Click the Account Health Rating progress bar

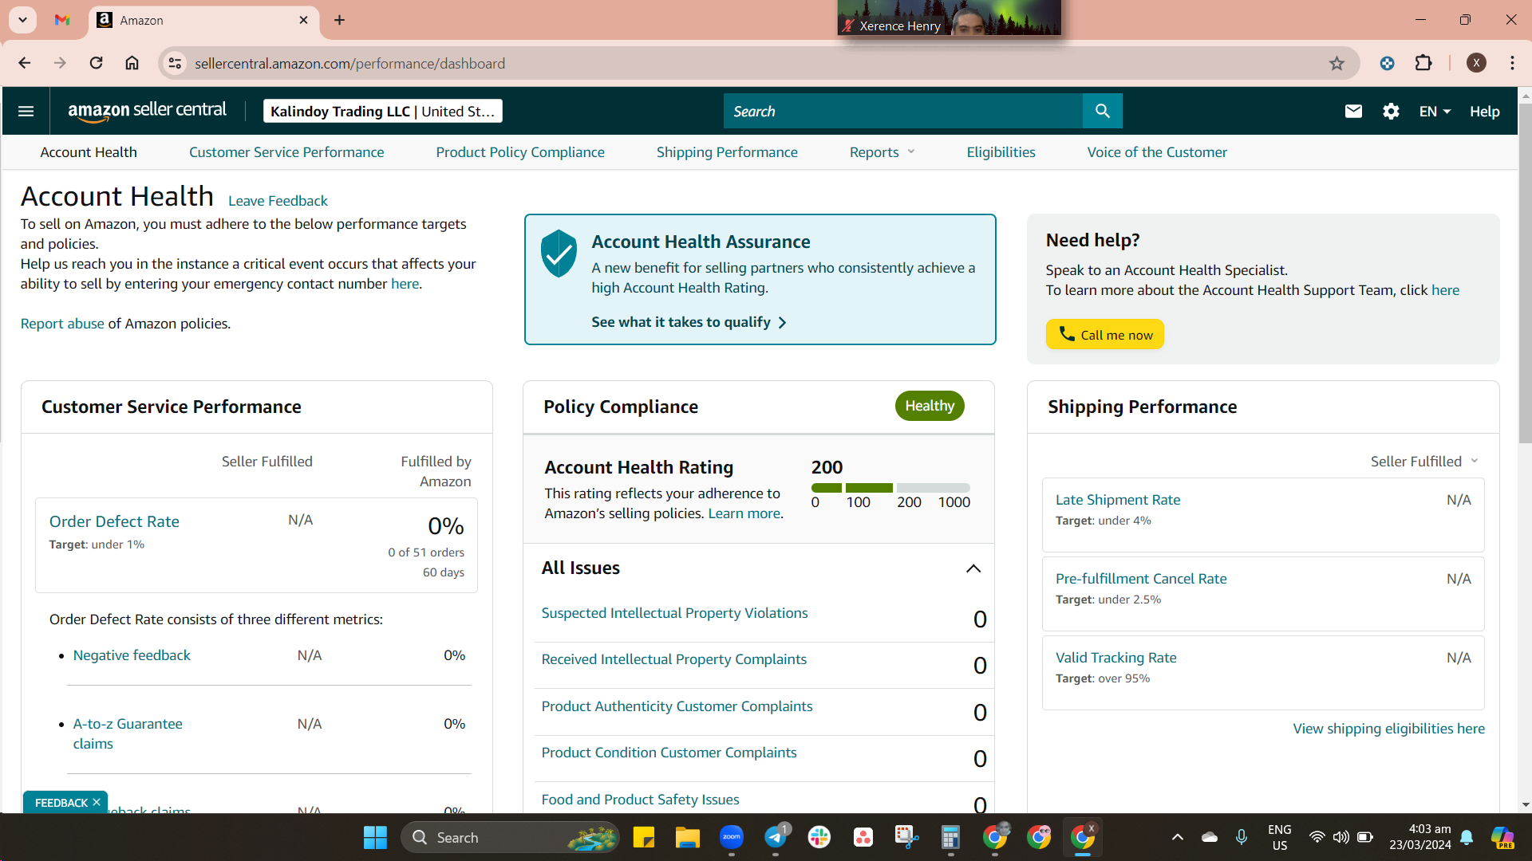890,488
